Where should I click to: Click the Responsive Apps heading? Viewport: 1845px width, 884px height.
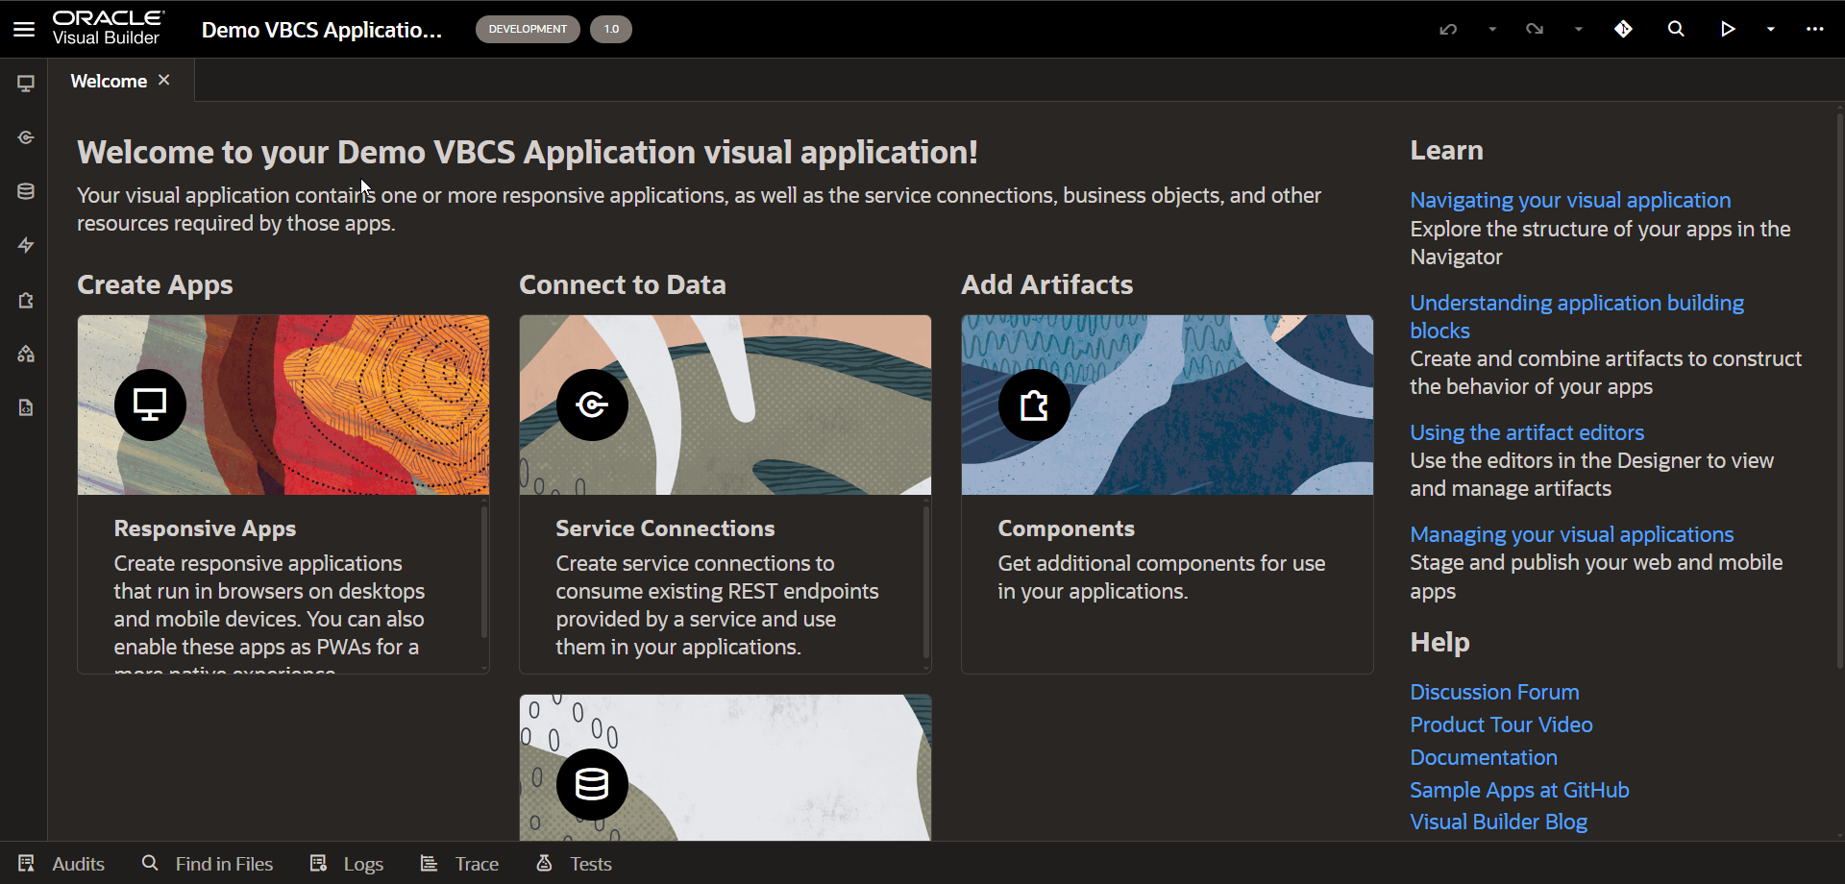205,528
